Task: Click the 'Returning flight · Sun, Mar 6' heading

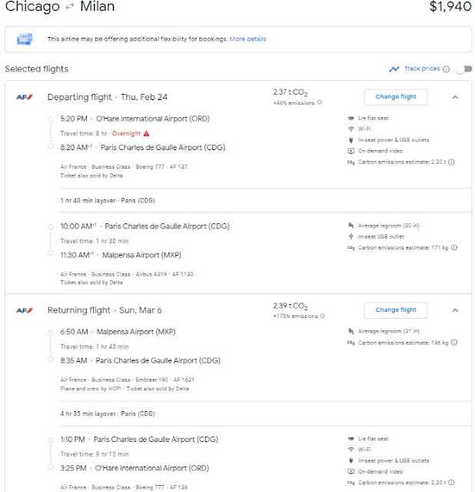Action: pyautogui.click(x=105, y=310)
